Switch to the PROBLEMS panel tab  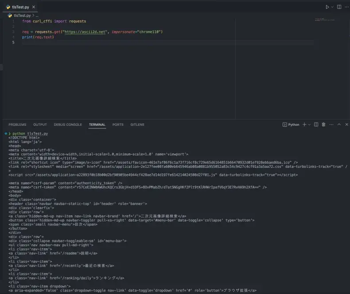point(17,125)
